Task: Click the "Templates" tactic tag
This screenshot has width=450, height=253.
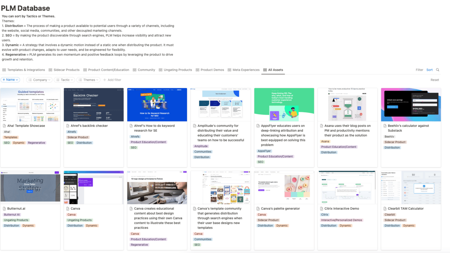Action: pyautogui.click(x=10, y=137)
